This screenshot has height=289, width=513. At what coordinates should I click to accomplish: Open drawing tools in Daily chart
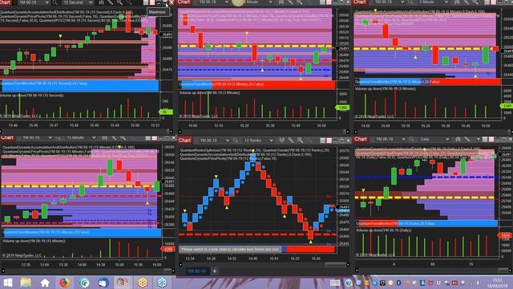point(467,139)
